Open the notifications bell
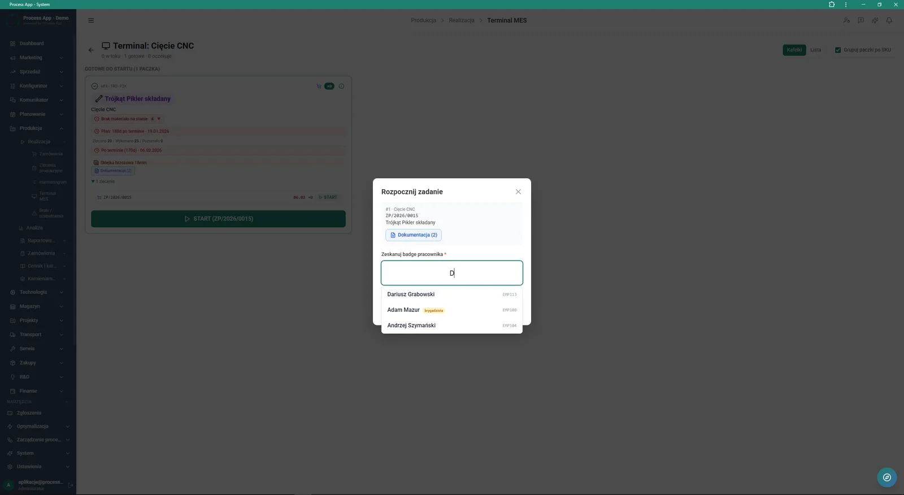The height and width of the screenshot is (495, 904). [x=889, y=20]
